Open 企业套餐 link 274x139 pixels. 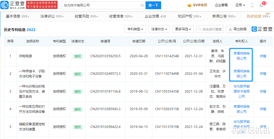tap(221, 5)
